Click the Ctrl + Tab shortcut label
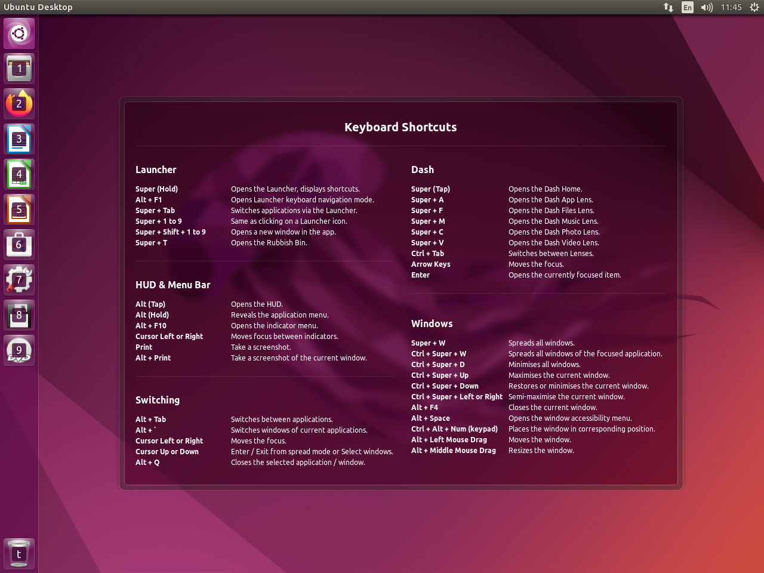The height and width of the screenshot is (573, 764). coord(427,254)
